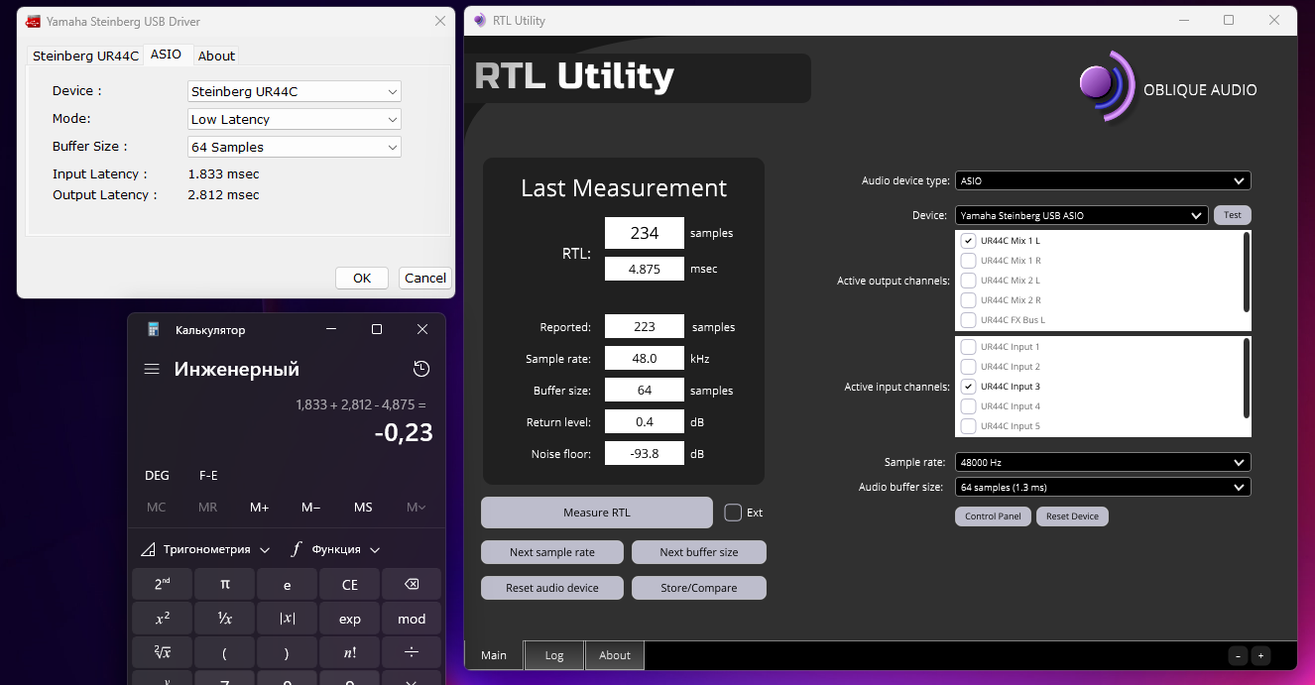This screenshot has height=685, width=1315.
Task: Check UR44C Mix 2 L output channel
Action: click(969, 281)
